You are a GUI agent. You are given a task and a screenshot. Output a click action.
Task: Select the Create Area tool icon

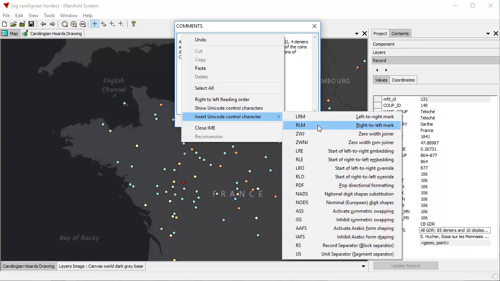(104, 24)
